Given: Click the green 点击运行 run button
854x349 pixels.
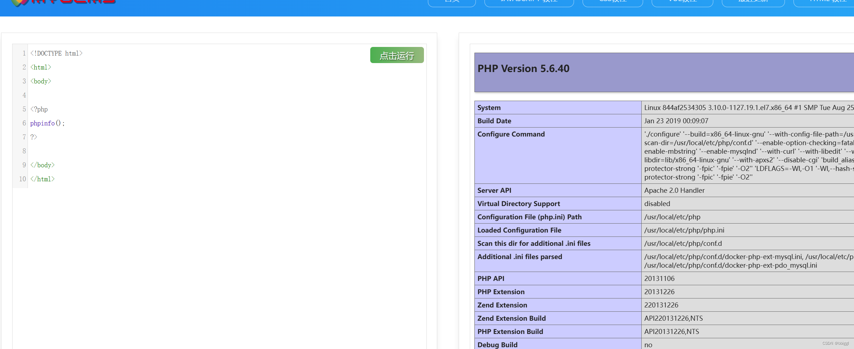Looking at the screenshot, I should [x=397, y=55].
